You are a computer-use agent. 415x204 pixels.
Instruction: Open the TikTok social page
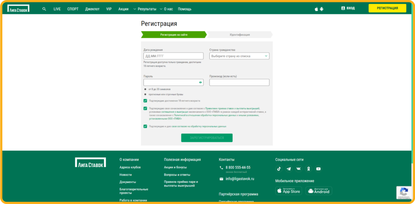[x=279, y=169]
